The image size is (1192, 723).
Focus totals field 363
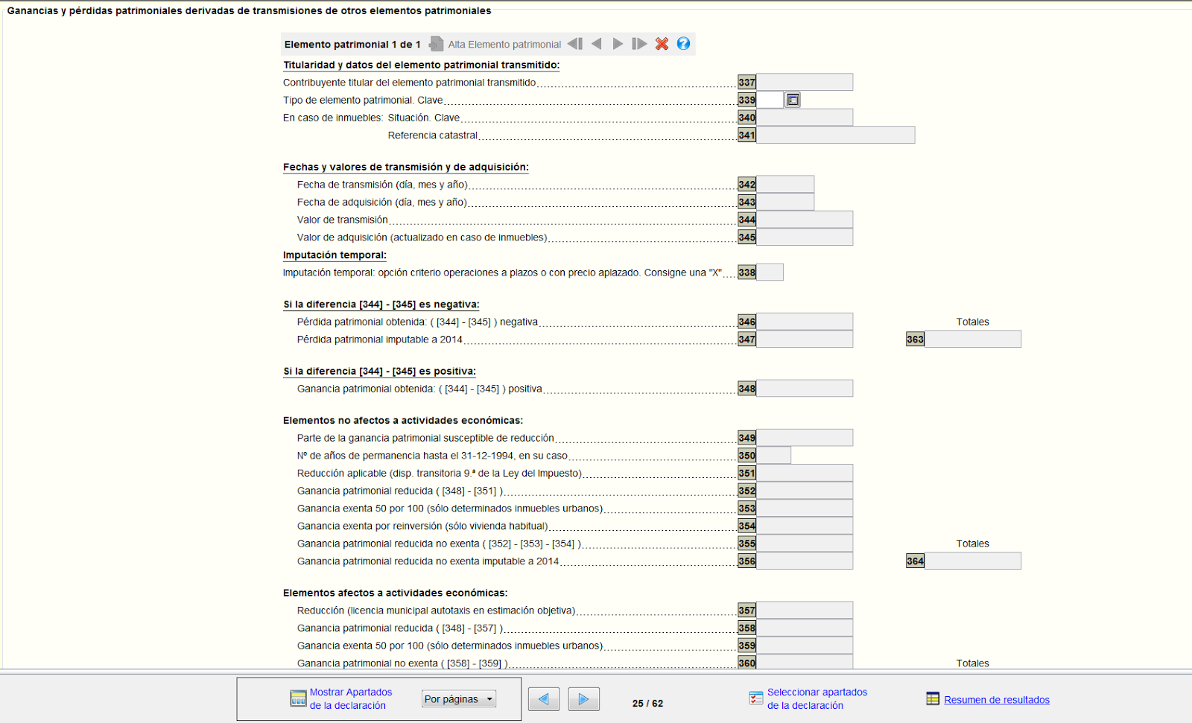(973, 340)
